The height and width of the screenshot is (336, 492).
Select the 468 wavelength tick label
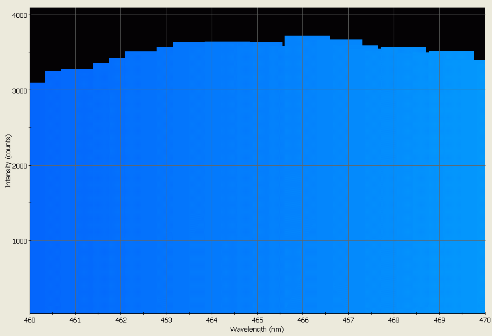pos(394,320)
